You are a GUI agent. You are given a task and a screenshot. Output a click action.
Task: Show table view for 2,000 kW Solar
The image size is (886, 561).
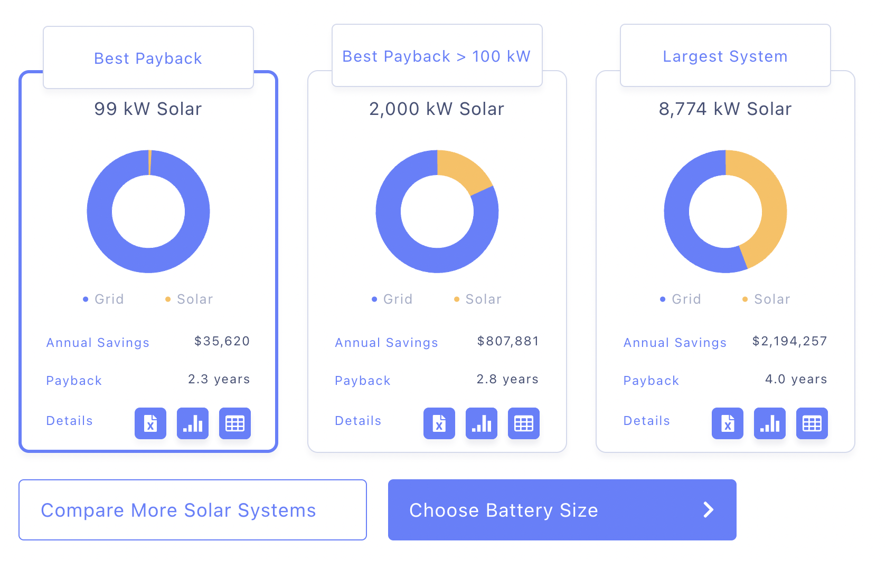[524, 423]
